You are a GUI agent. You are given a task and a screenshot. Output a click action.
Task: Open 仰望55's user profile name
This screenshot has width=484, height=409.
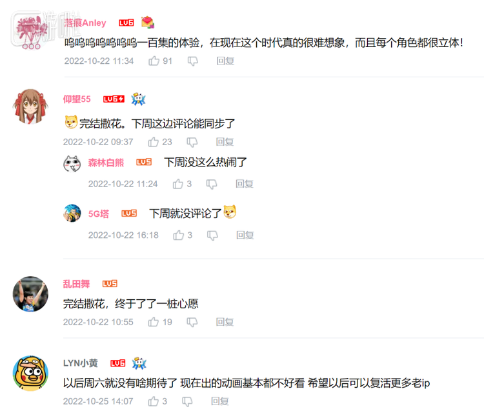pos(77,99)
